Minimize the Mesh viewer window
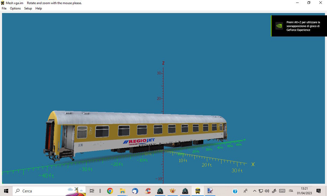The height and width of the screenshot is (196, 327). (x=297, y=3)
